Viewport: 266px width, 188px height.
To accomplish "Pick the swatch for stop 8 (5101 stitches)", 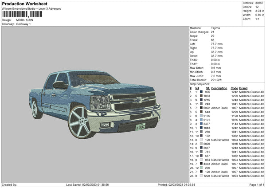I will point(201,120).
